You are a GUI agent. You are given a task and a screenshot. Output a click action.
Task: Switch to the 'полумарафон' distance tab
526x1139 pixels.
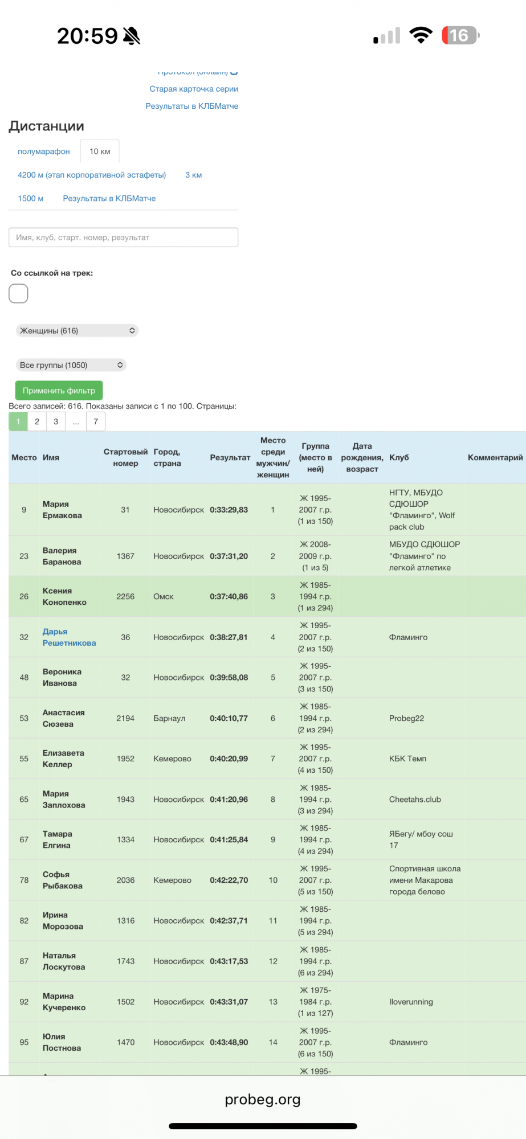(x=44, y=151)
